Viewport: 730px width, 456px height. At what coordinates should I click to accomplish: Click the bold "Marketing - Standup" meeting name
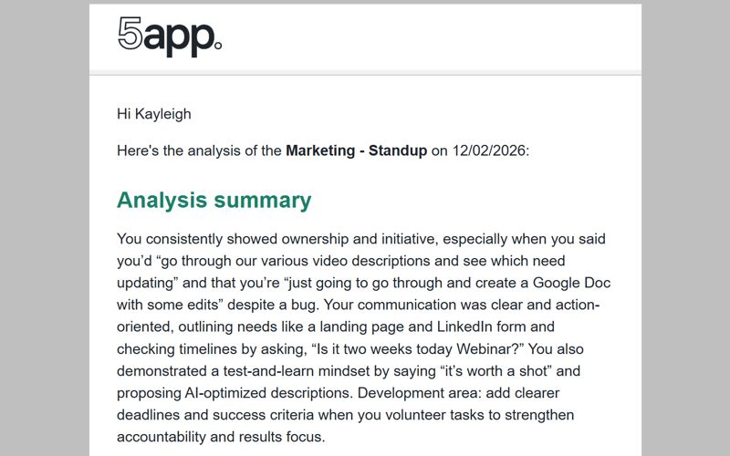point(356,150)
